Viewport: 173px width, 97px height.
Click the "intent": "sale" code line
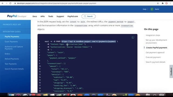pyautogui.click(x=56, y=53)
